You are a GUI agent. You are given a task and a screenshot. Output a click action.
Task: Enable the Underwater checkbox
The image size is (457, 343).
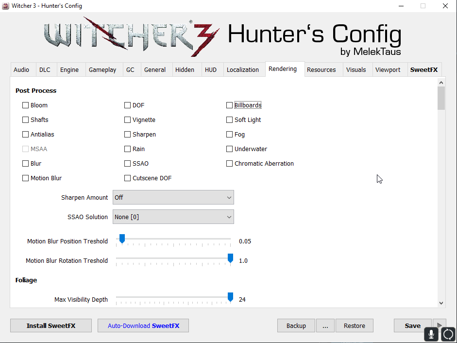tap(229, 149)
